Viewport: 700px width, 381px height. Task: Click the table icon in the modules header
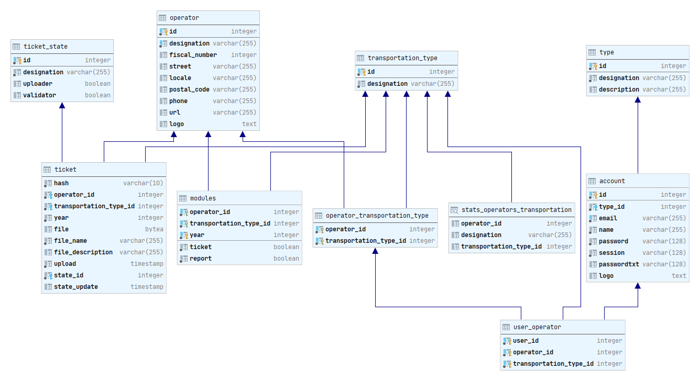pyautogui.click(x=183, y=198)
